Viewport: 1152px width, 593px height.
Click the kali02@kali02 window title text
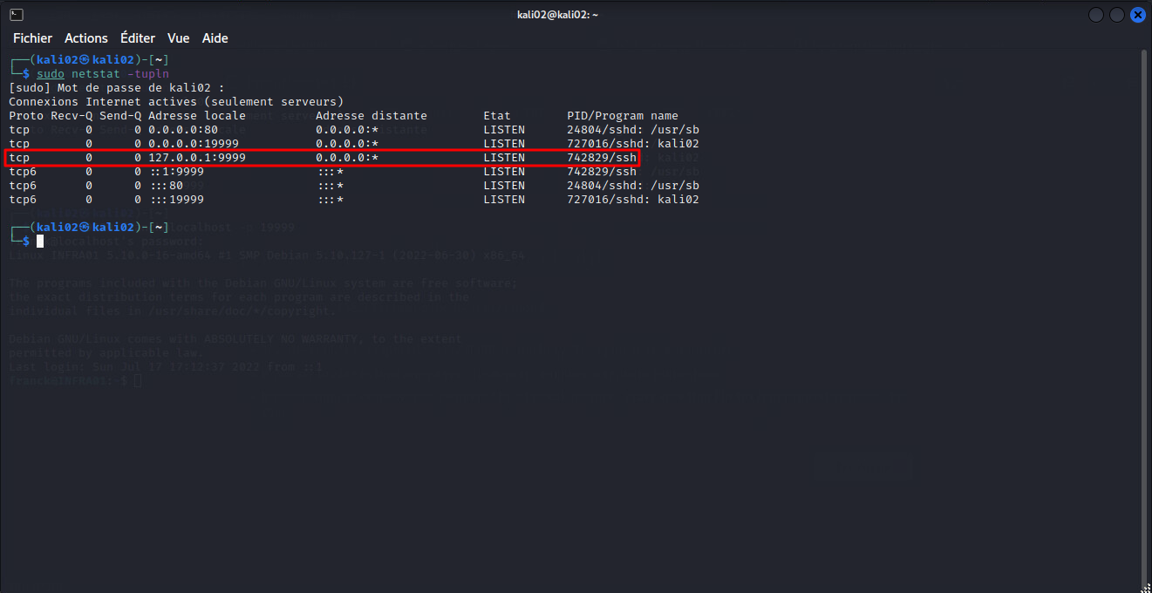557,15
